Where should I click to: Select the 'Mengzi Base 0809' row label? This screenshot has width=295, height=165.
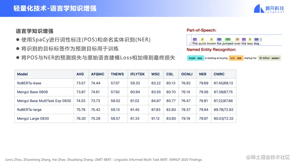(x=32, y=92)
